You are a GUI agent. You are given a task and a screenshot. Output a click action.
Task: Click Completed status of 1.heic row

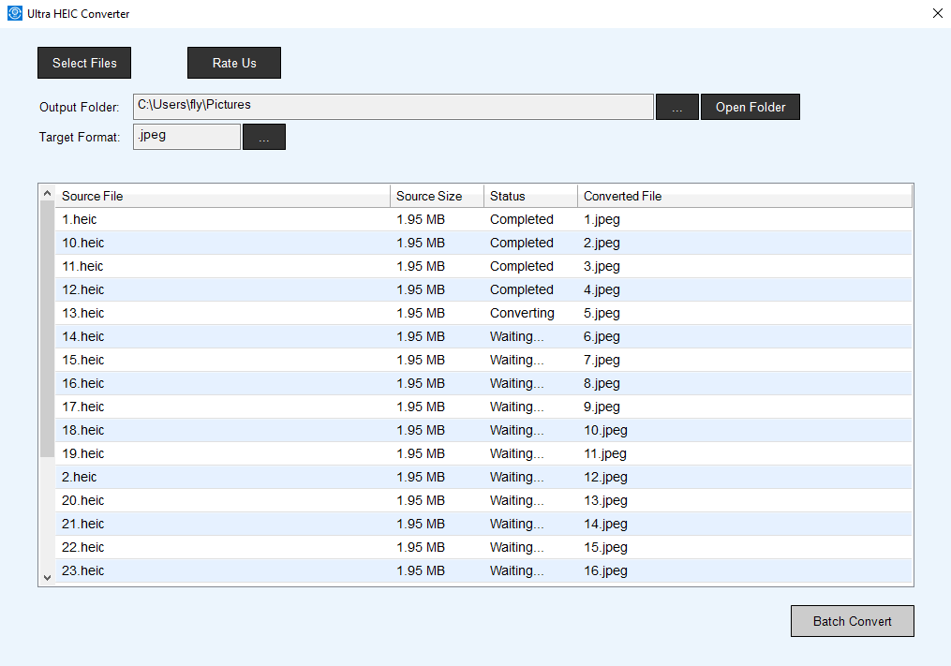point(522,219)
